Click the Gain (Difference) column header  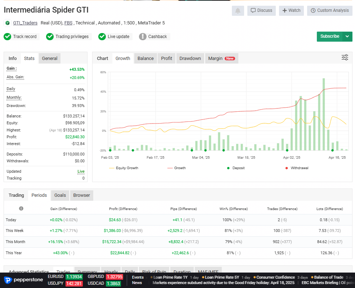click(x=64, y=209)
